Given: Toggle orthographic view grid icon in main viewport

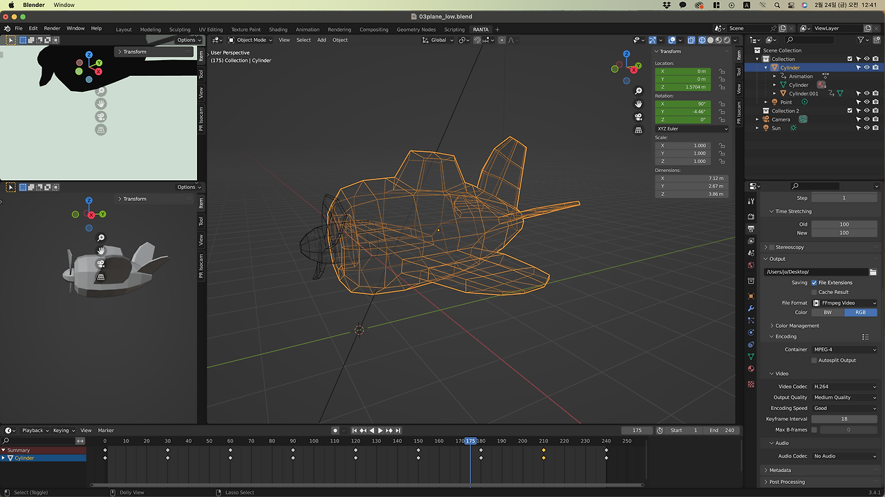Looking at the screenshot, I should tap(638, 130).
